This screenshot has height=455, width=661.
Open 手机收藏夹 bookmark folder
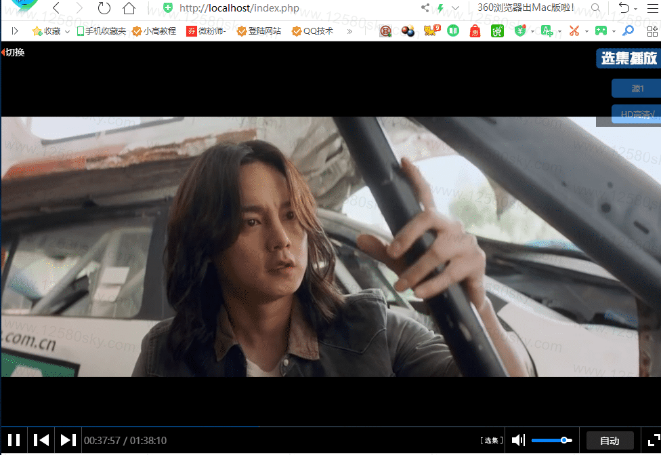(101, 31)
